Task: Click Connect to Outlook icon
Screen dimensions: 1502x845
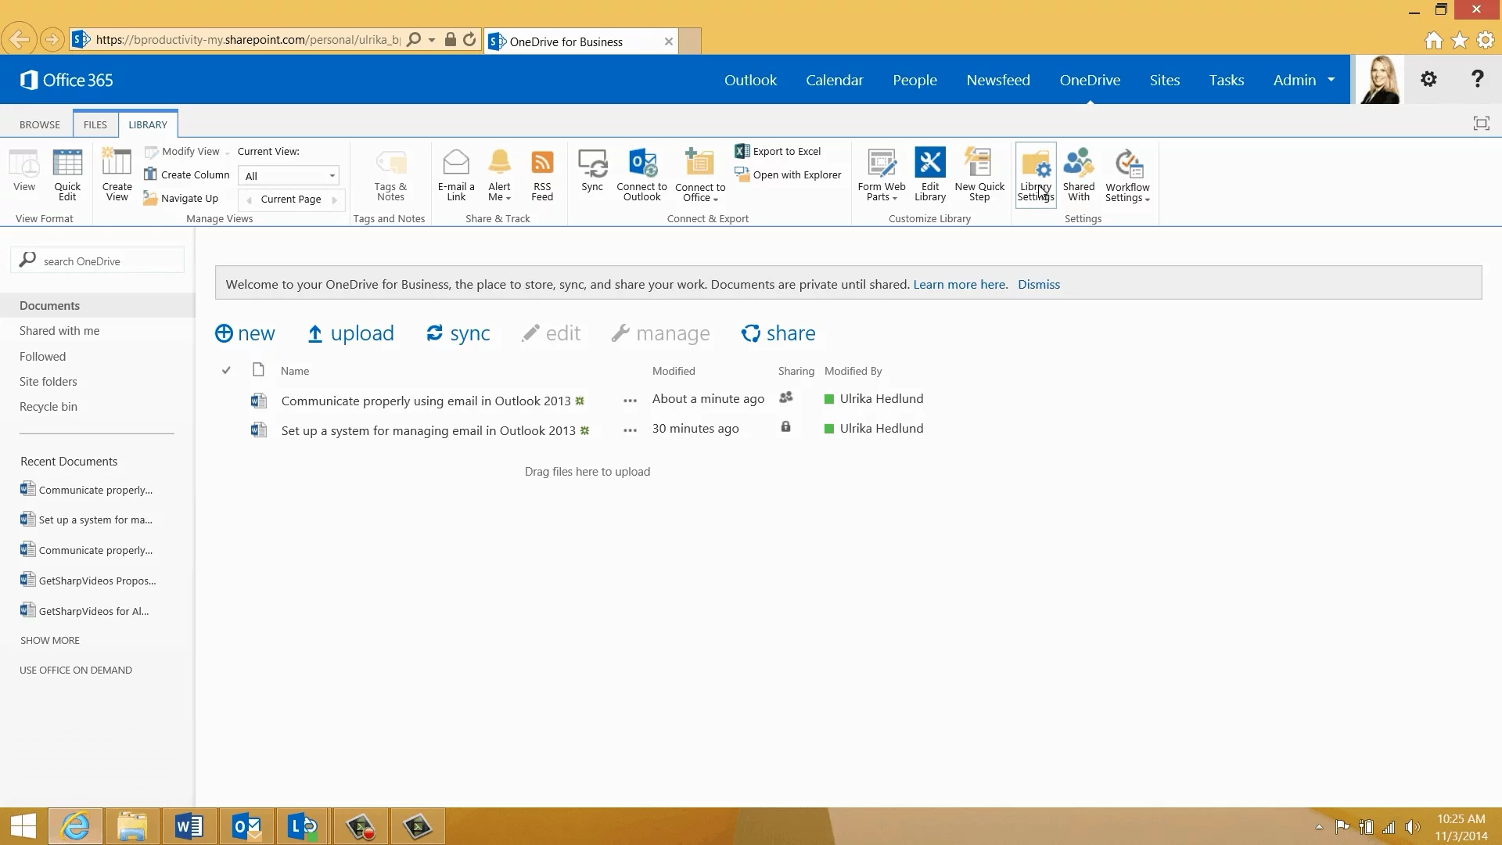Action: (641, 174)
